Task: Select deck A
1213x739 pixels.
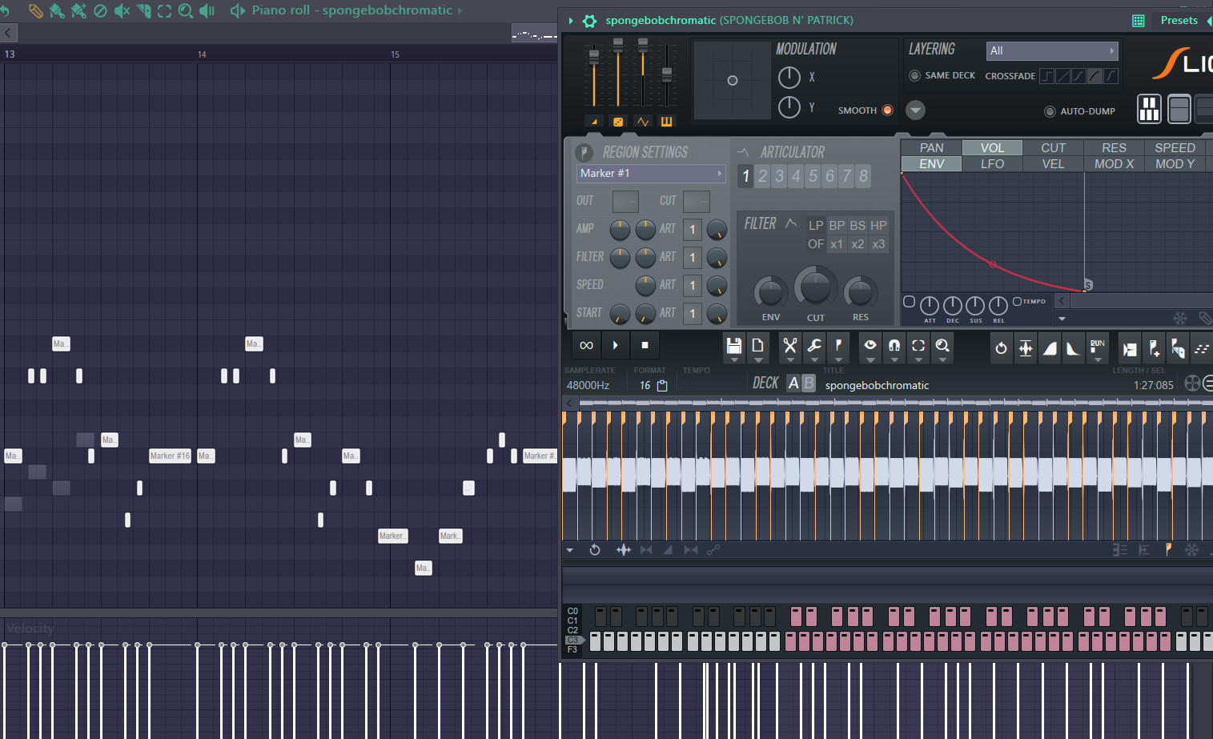Action: (x=793, y=383)
